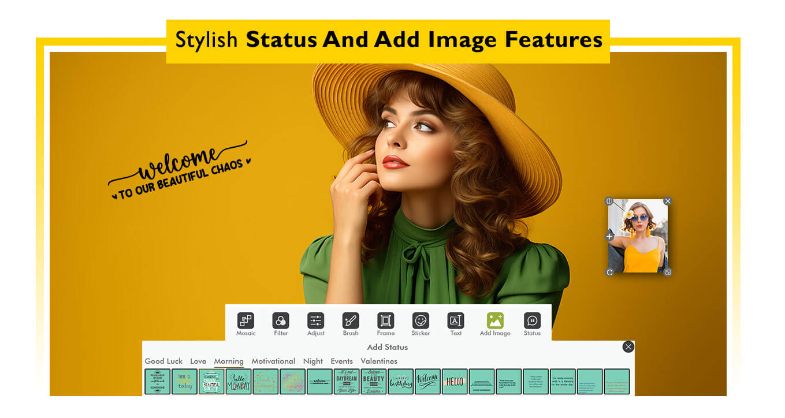Select the Brush tool

click(x=351, y=321)
